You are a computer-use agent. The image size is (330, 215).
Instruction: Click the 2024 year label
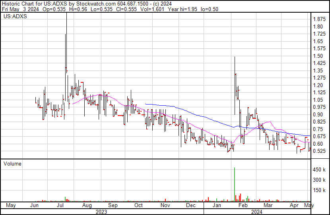click(x=256, y=212)
